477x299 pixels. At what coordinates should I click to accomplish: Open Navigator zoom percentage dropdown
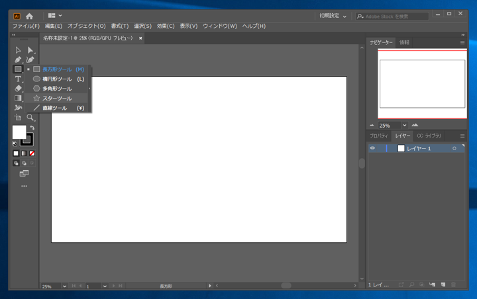tap(405, 125)
